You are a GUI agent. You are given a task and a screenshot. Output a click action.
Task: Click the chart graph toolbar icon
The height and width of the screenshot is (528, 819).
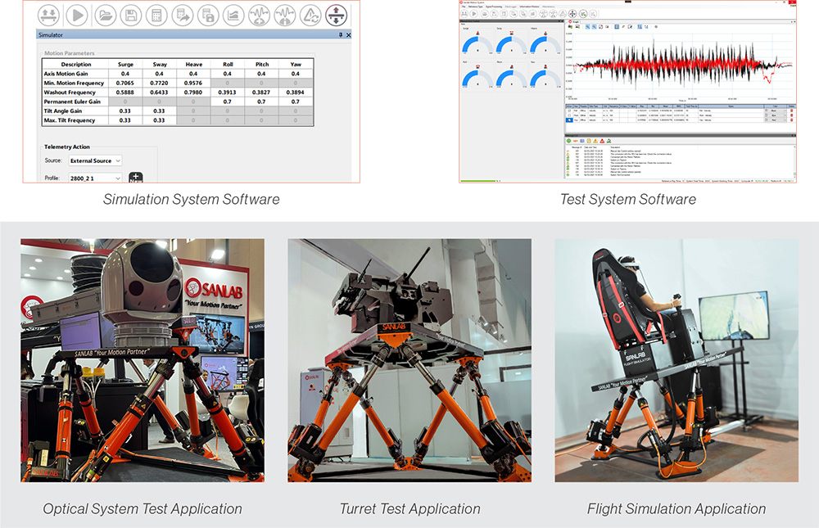(233, 15)
